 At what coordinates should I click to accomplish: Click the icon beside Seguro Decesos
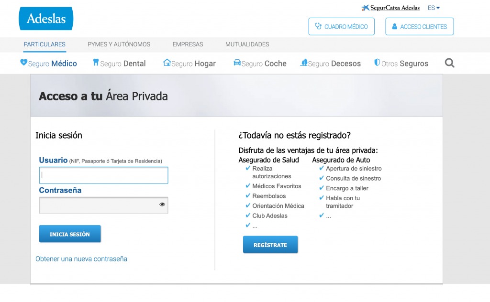click(304, 63)
